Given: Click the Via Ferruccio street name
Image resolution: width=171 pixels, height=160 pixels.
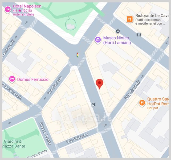Looking at the screenshot, I should [x=12, y=91].
